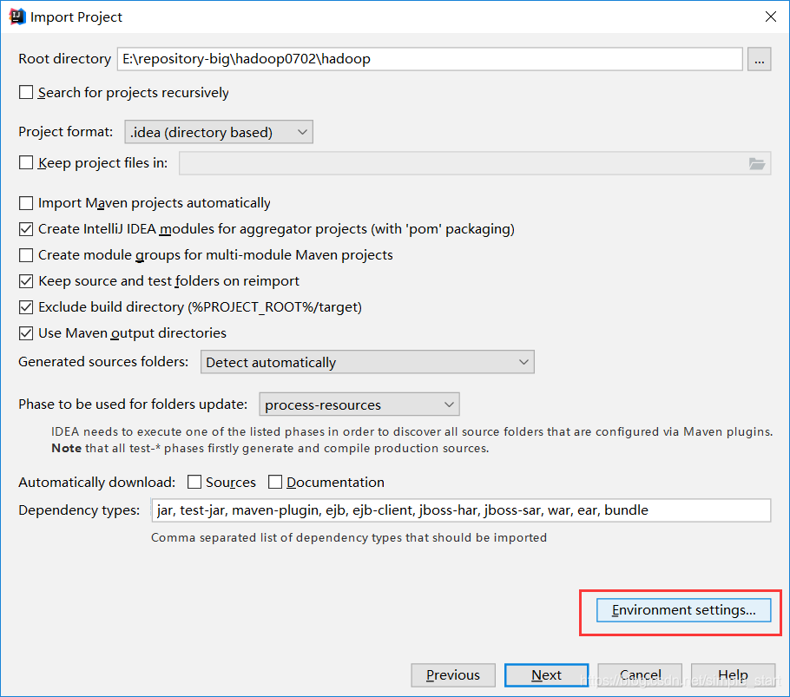Screen dimensions: 790x697
Task: Click the IntelliJ IDEA icon in title bar
Action: point(16,16)
